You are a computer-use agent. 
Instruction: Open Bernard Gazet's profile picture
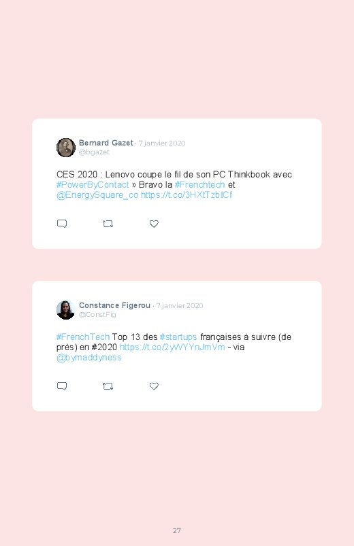point(66,148)
